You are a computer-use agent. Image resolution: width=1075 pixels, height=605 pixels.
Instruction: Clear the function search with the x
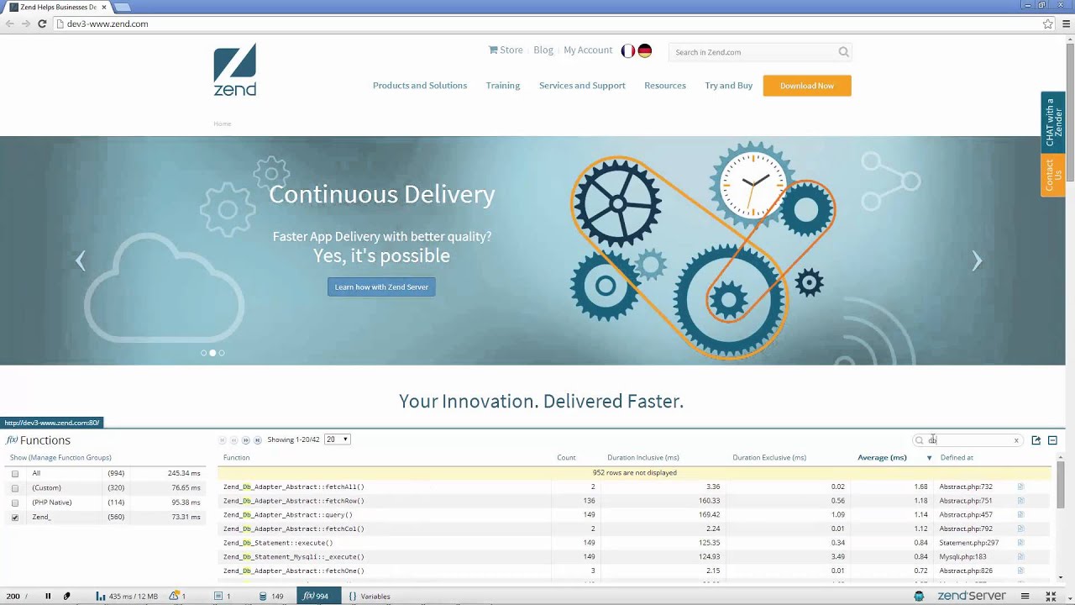[x=1016, y=440]
